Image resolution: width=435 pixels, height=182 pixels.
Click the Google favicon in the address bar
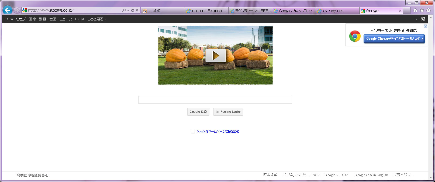pos(25,10)
